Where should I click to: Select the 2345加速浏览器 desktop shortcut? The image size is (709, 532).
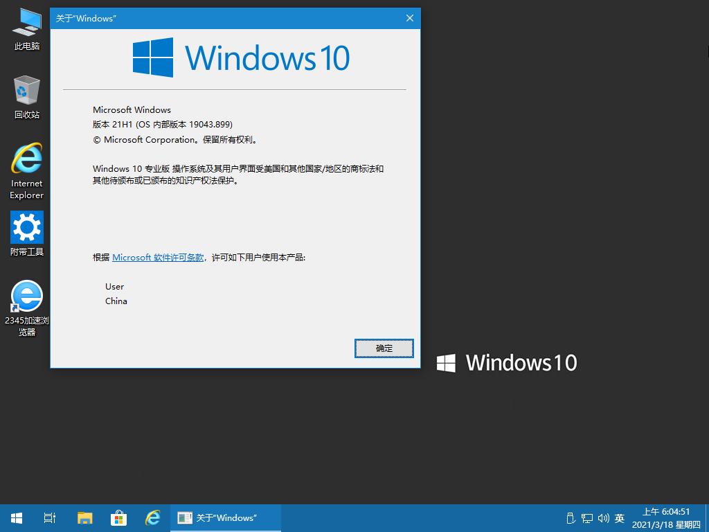pos(27,308)
